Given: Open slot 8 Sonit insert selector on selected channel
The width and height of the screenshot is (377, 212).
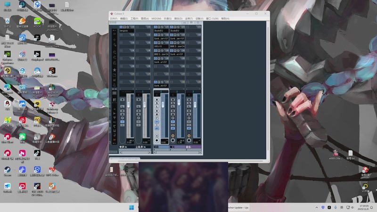Looking at the screenshot, I should pyautogui.click(x=161, y=86).
